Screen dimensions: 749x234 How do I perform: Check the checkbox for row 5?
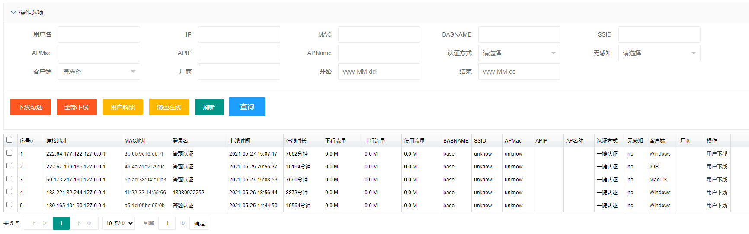pyautogui.click(x=9, y=205)
